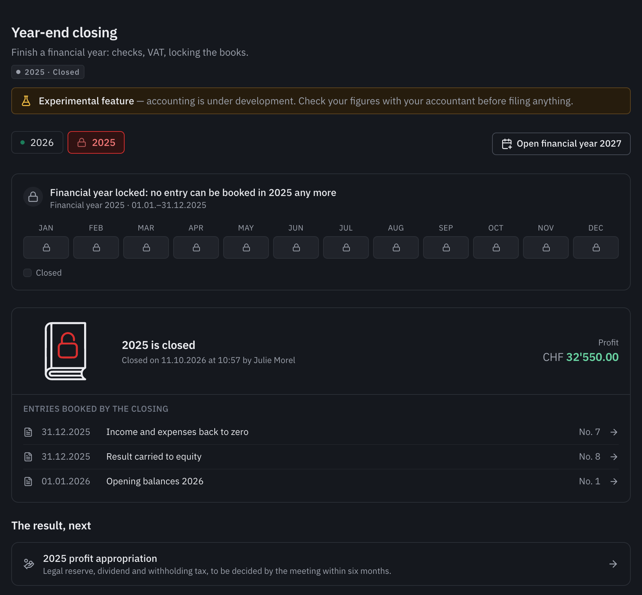Click the arrow next to No. 7

[614, 432]
